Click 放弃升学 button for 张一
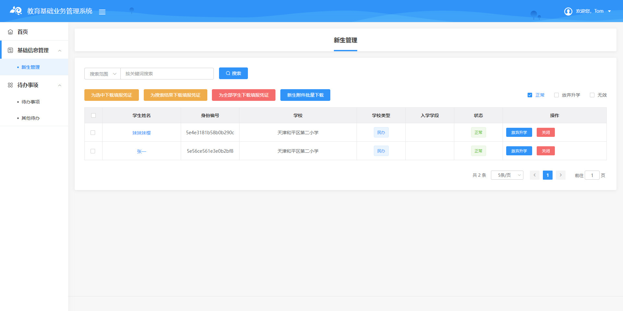The height and width of the screenshot is (311, 623). (519, 151)
